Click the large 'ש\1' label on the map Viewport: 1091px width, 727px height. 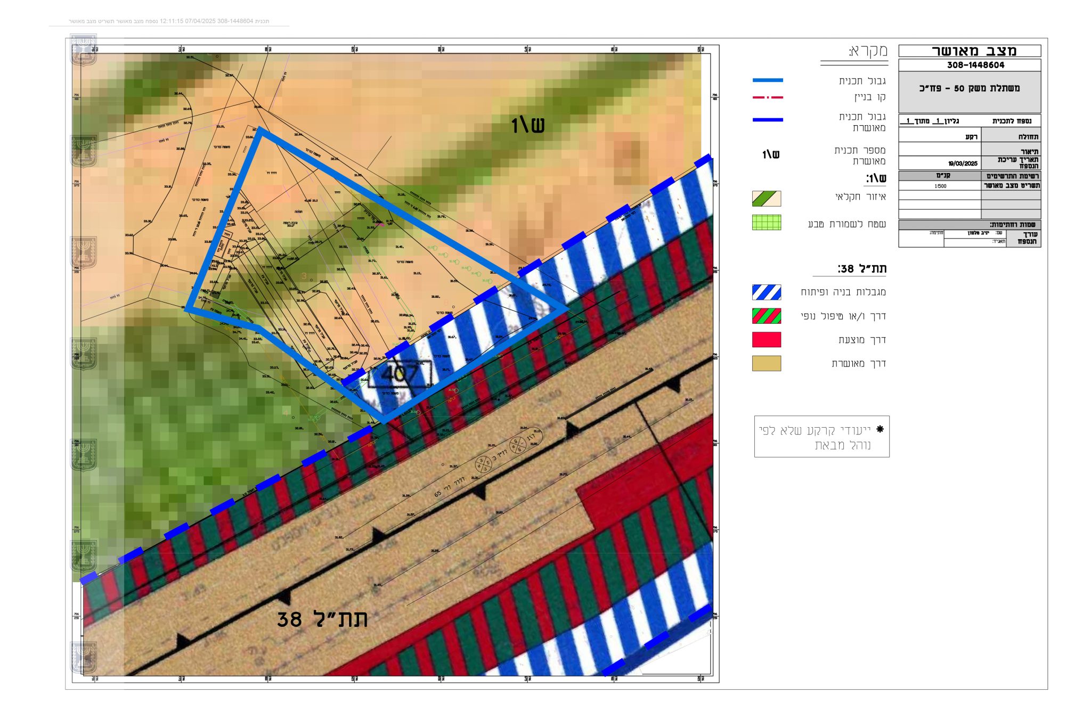click(x=527, y=126)
